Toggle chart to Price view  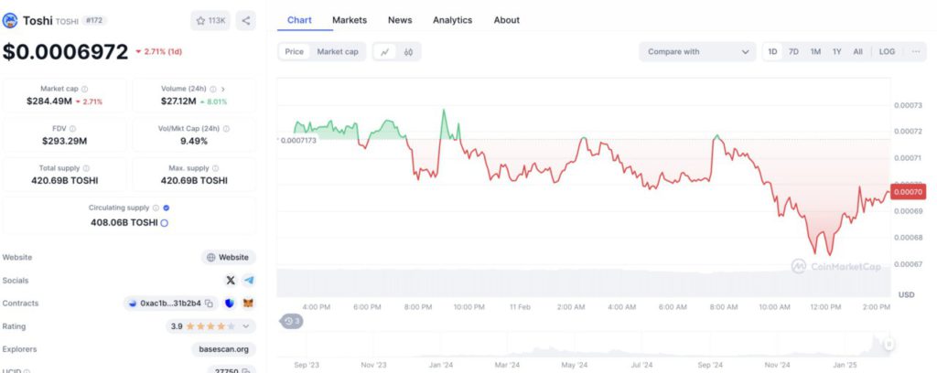[x=294, y=52]
